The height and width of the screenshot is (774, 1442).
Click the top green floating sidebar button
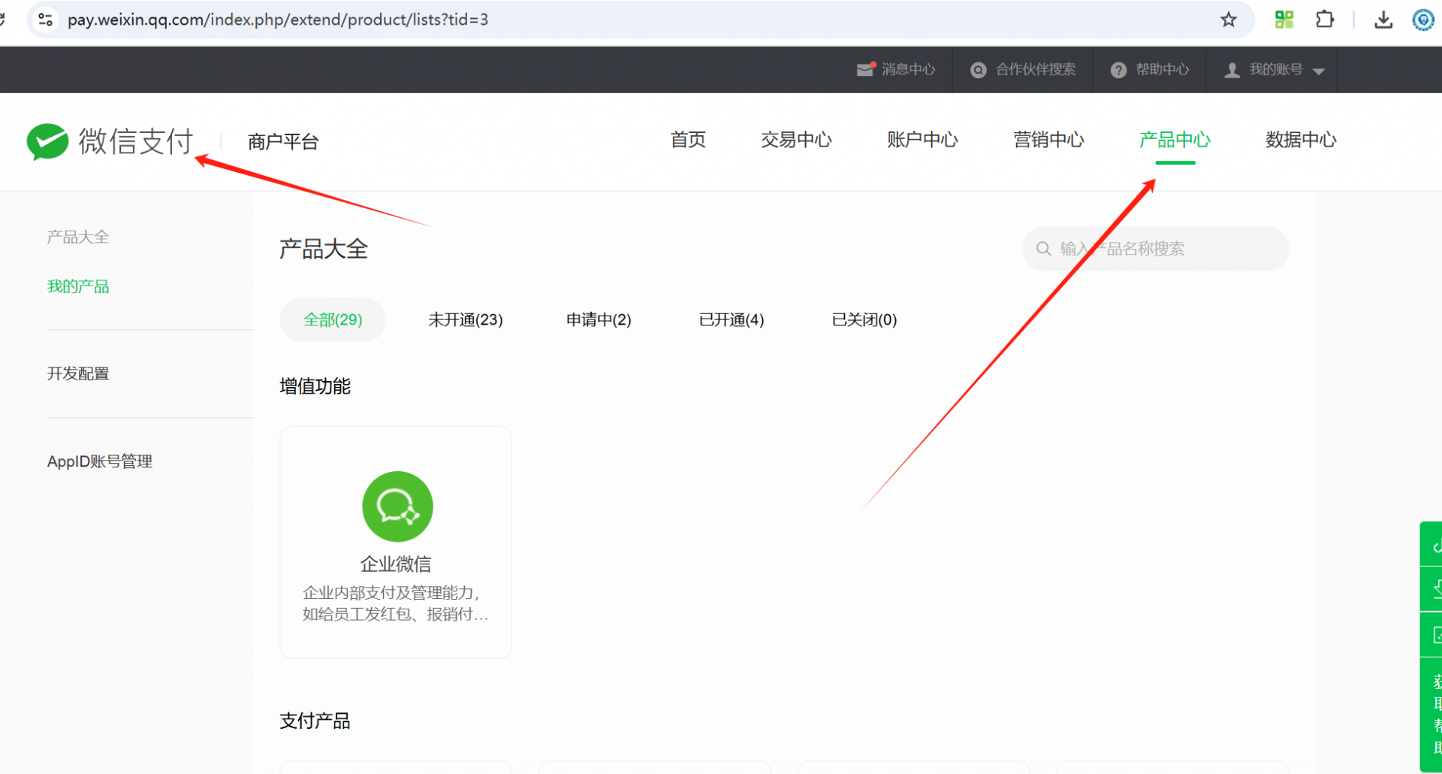click(x=1431, y=544)
